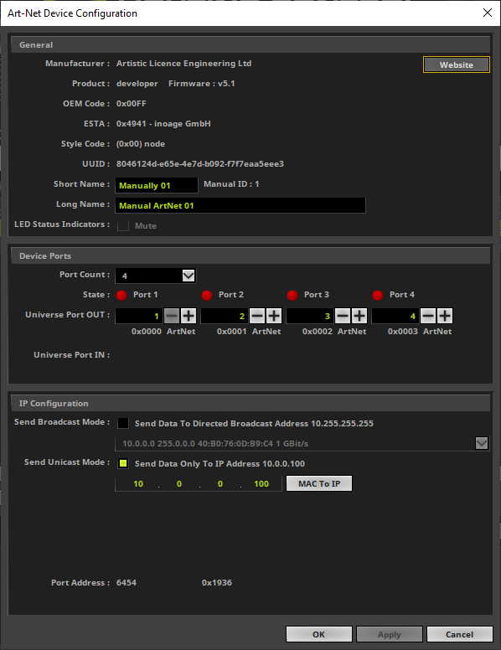This screenshot has width=501, height=650.
Task: Increment Port 4 universe with plus icon
Action: coord(445,316)
